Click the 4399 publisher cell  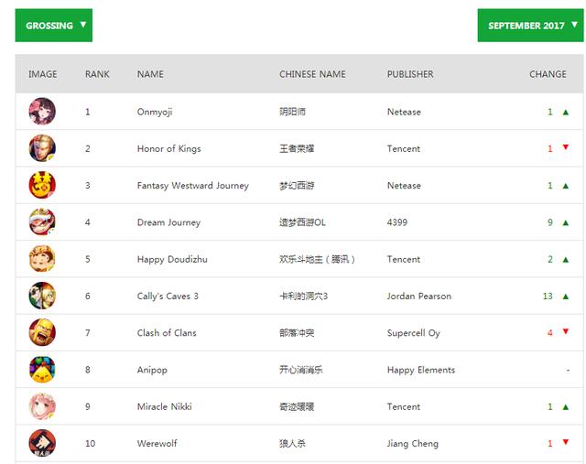tap(396, 222)
